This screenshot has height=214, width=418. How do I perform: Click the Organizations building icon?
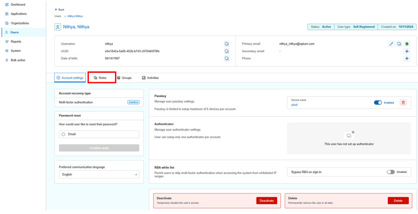point(7,23)
